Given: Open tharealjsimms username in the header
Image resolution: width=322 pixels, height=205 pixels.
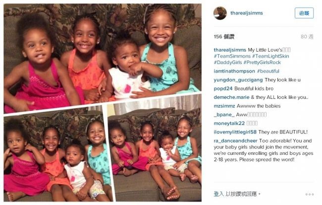Looking at the screenshot, I should [x=246, y=13].
